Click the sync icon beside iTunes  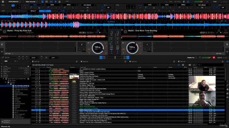pos(28,66)
